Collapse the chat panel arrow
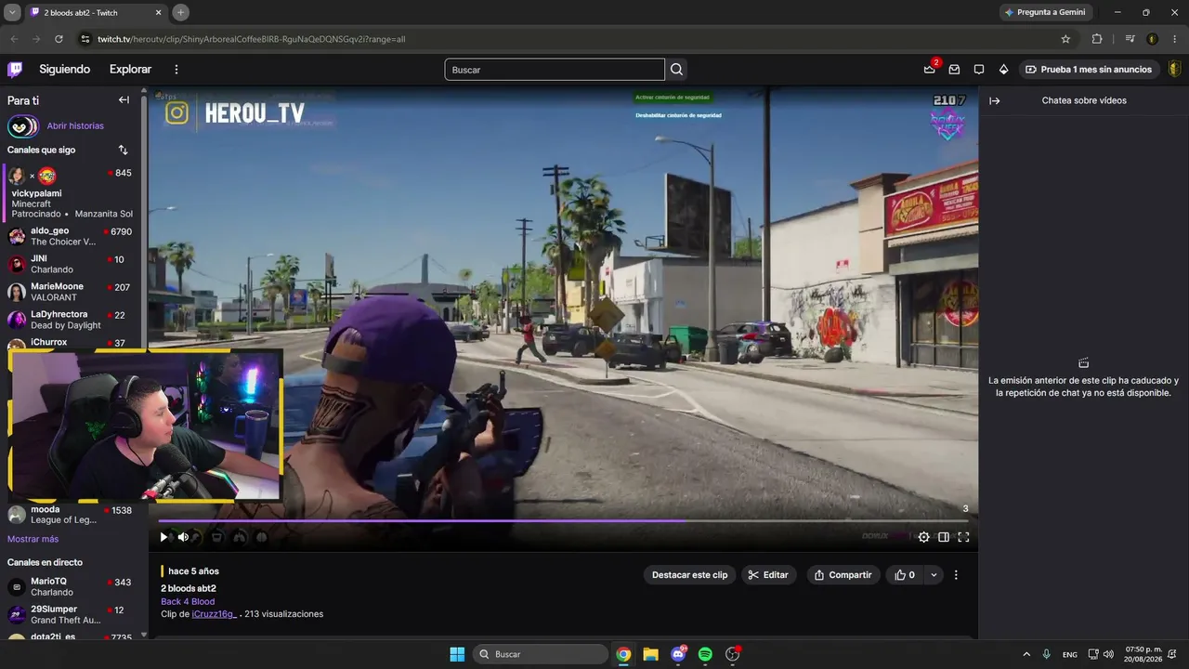This screenshot has height=669, width=1189. click(x=994, y=100)
